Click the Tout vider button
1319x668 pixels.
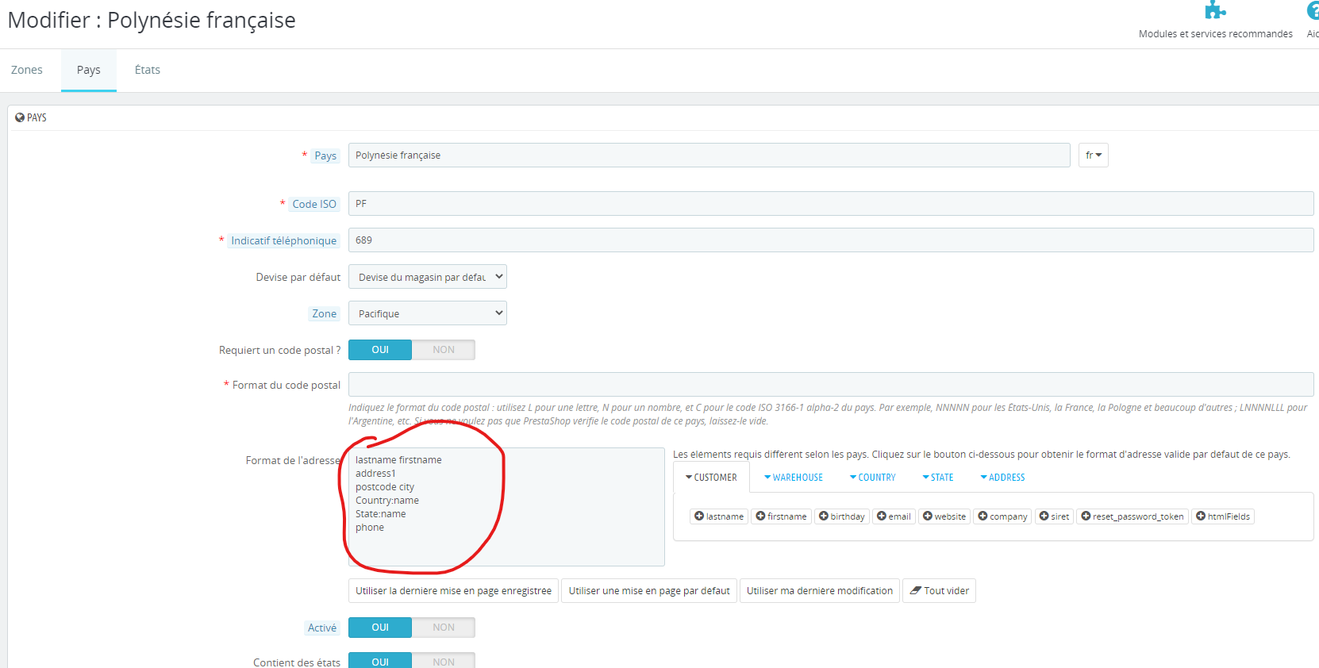pos(939,591)
